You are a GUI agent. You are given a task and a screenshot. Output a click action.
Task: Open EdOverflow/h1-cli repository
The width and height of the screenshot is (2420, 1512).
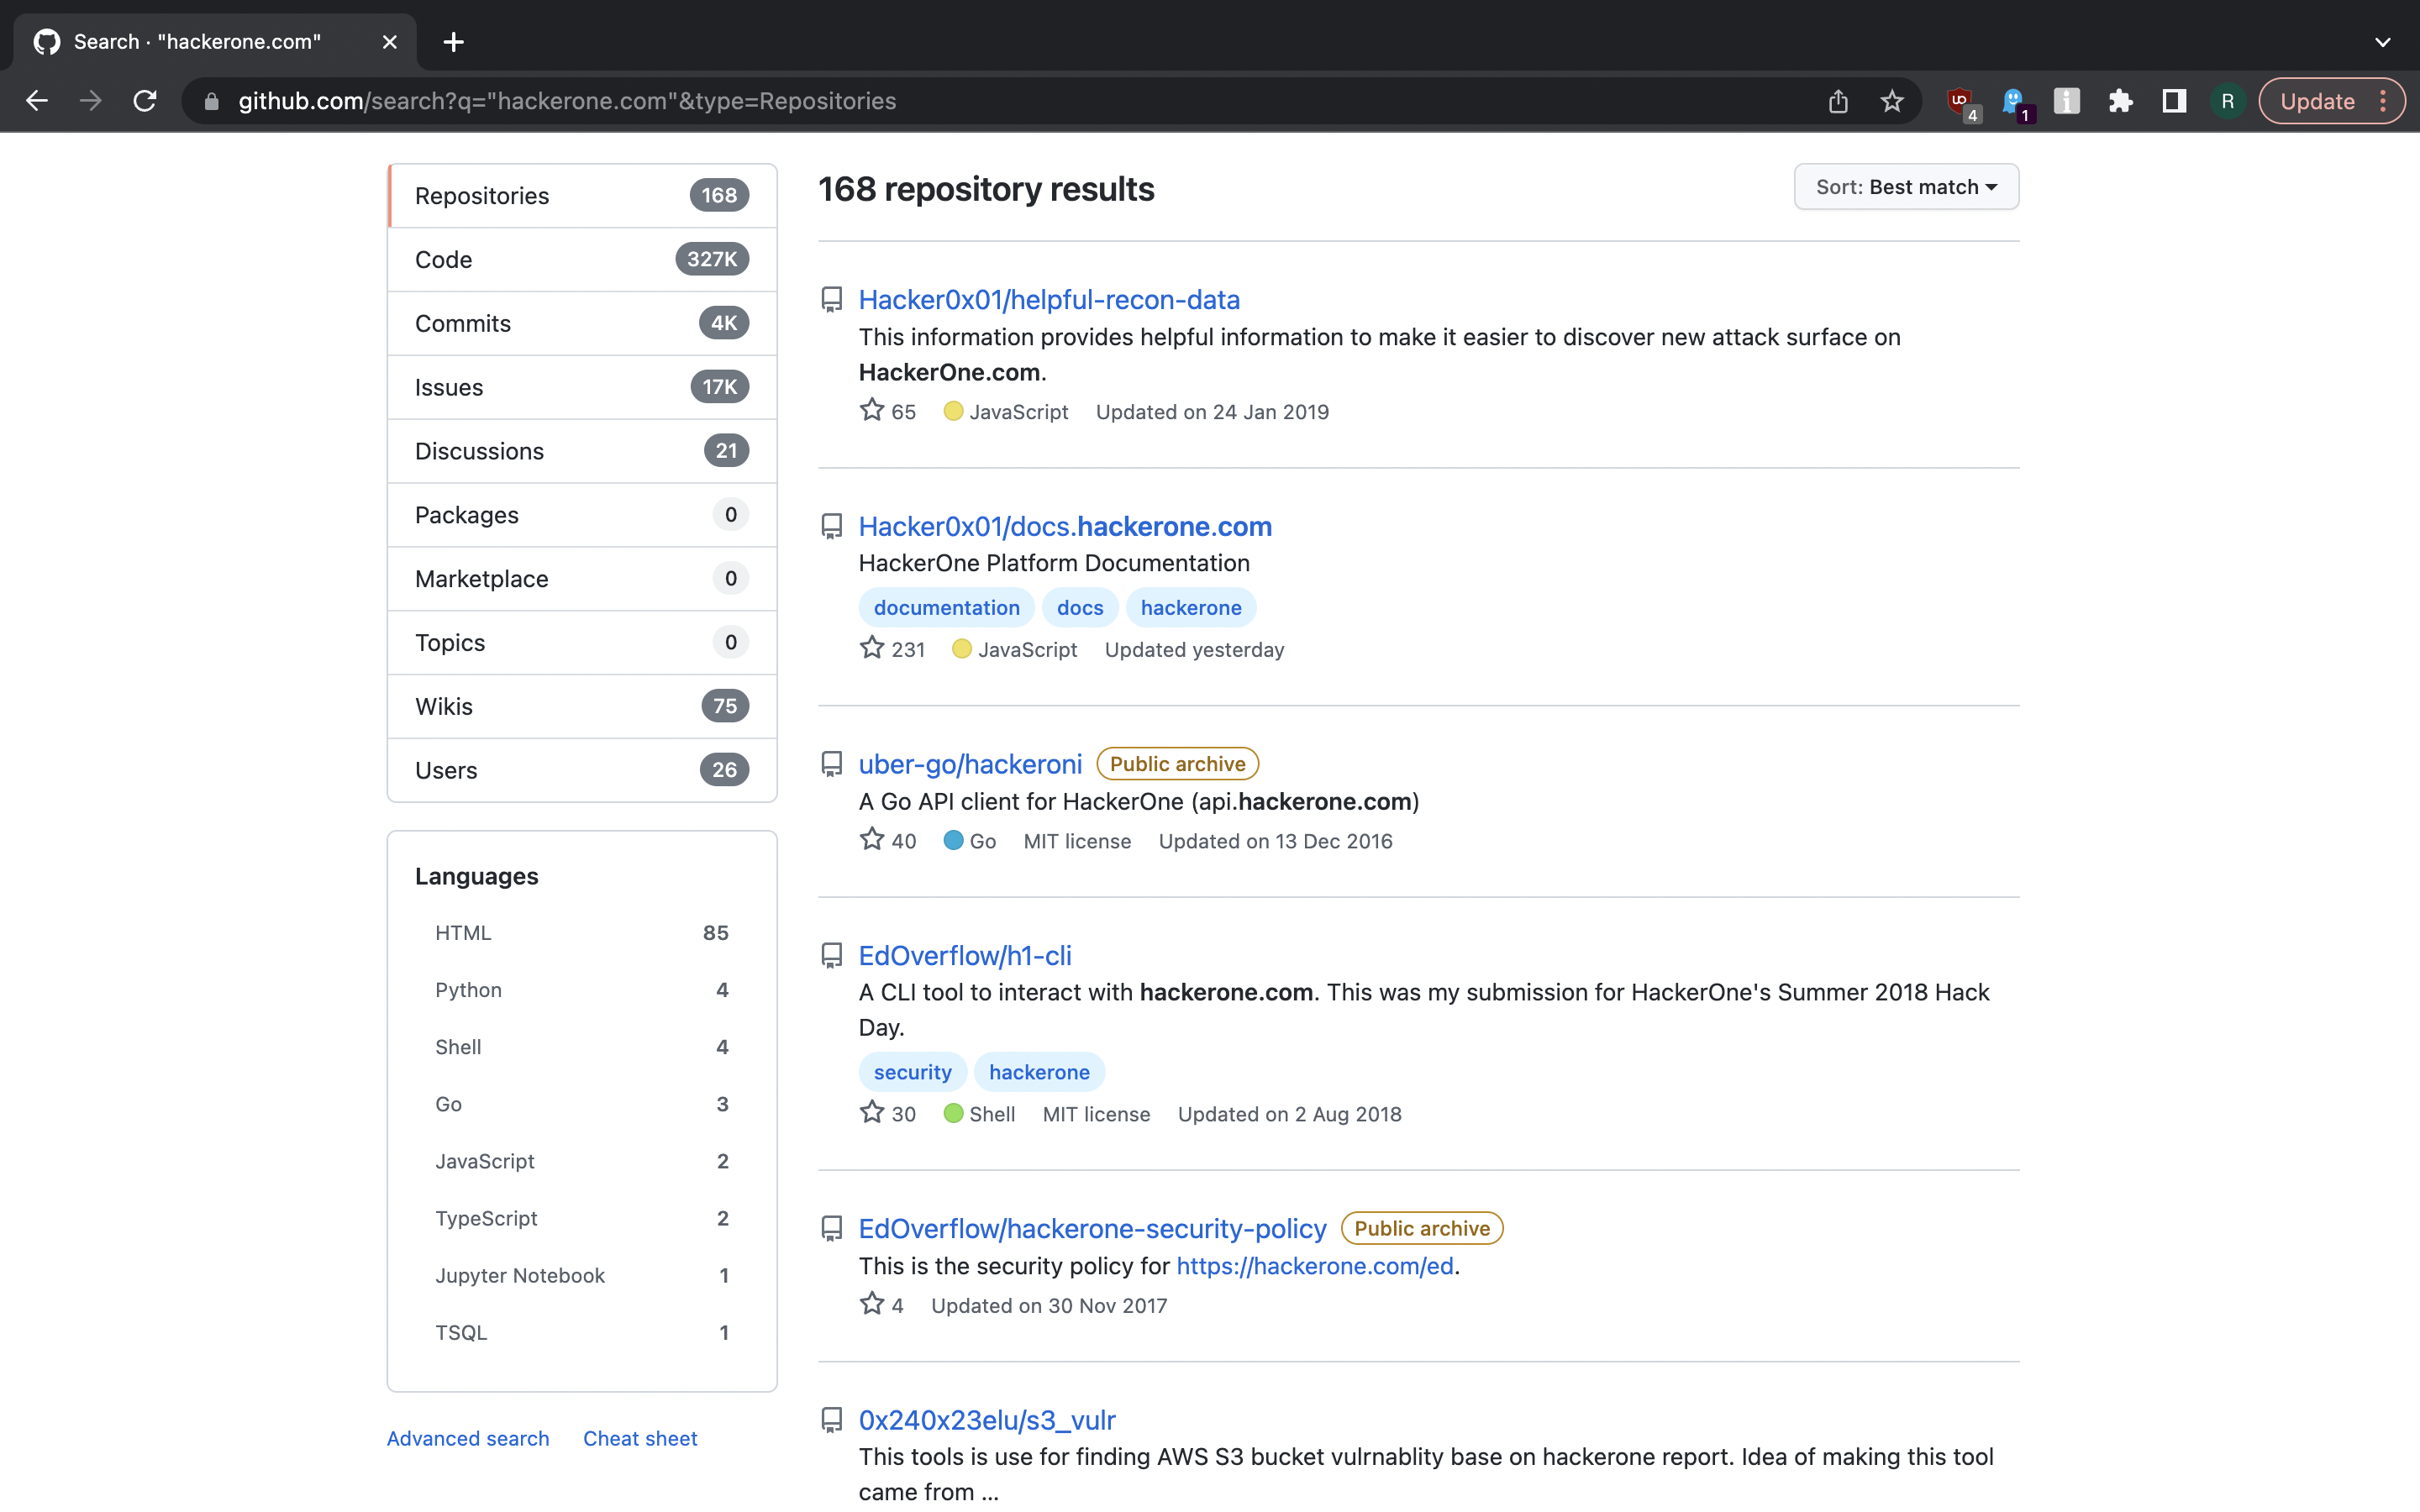pyautogui.click(x=965, y=956)
